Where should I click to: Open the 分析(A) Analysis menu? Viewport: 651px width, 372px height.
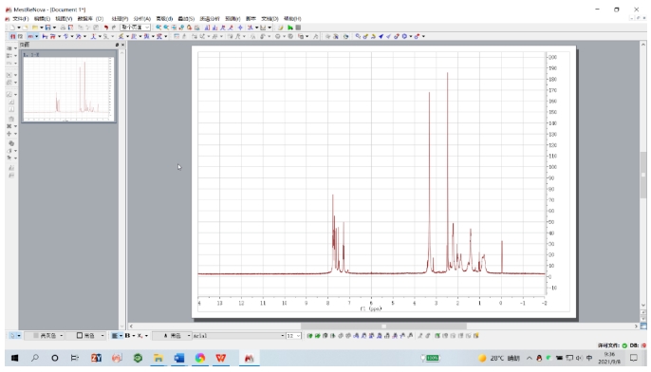click(x=142, y=19)
